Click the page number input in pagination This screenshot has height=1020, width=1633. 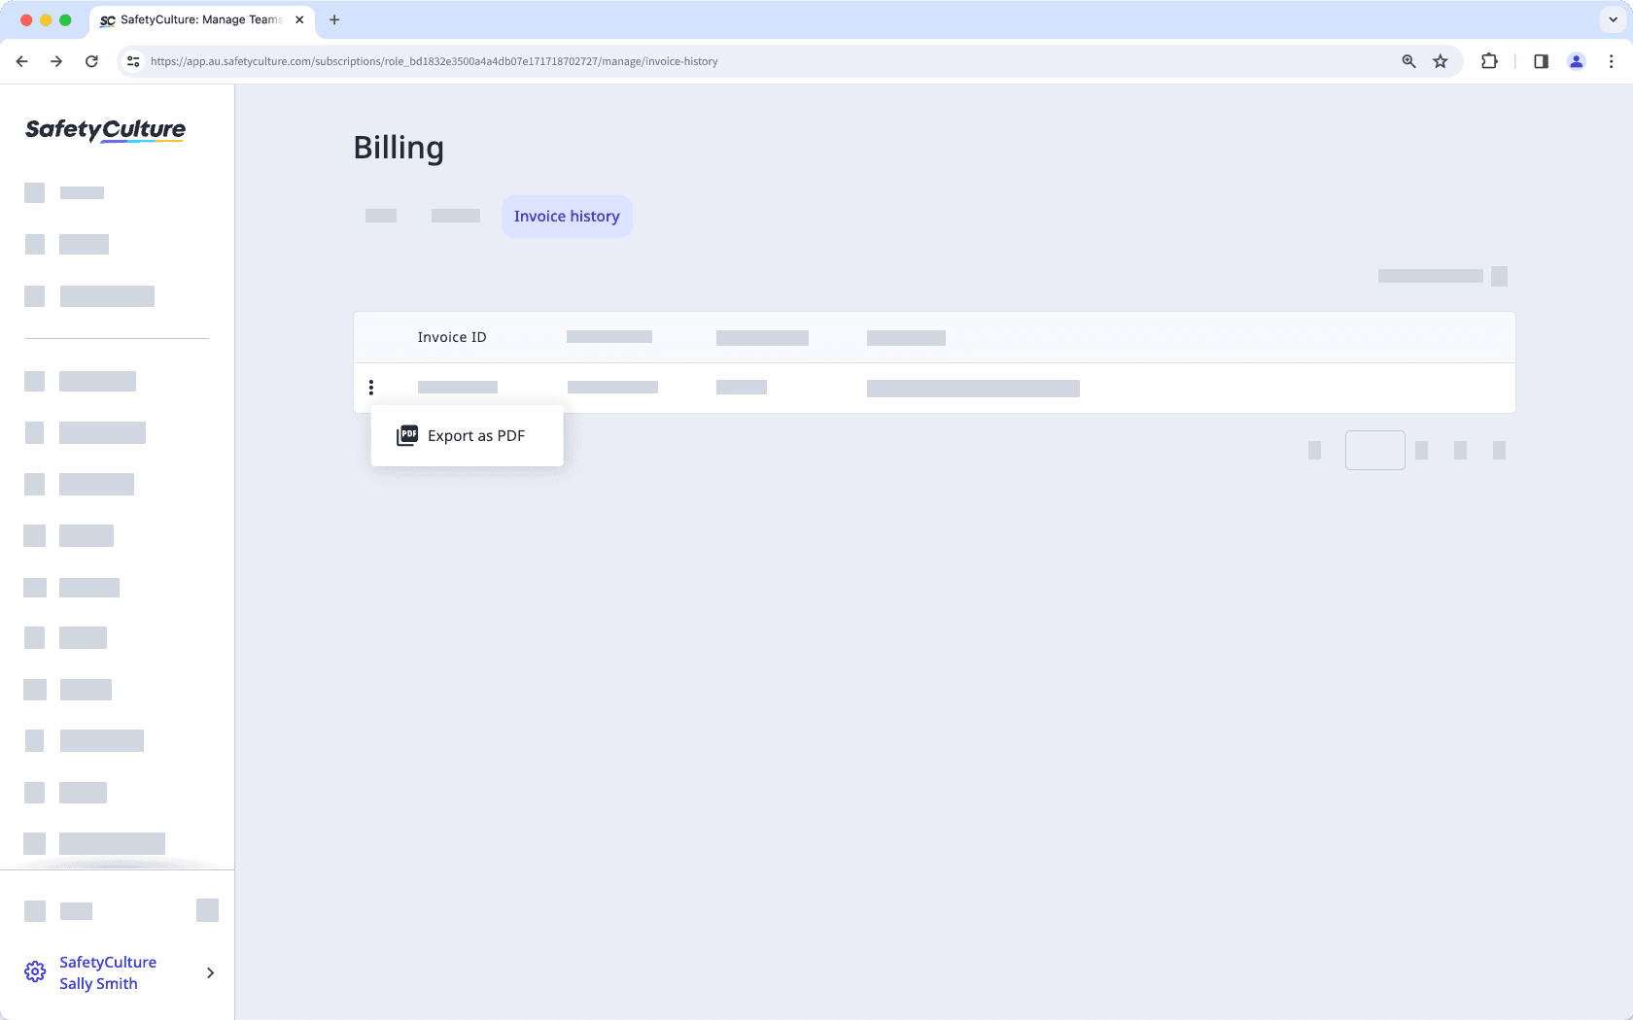(x=1374, y=450)
